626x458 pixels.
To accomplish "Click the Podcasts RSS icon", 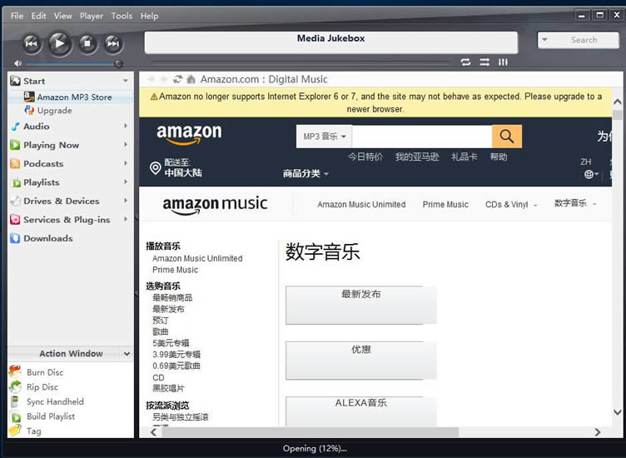I will (x=15, y=164).
